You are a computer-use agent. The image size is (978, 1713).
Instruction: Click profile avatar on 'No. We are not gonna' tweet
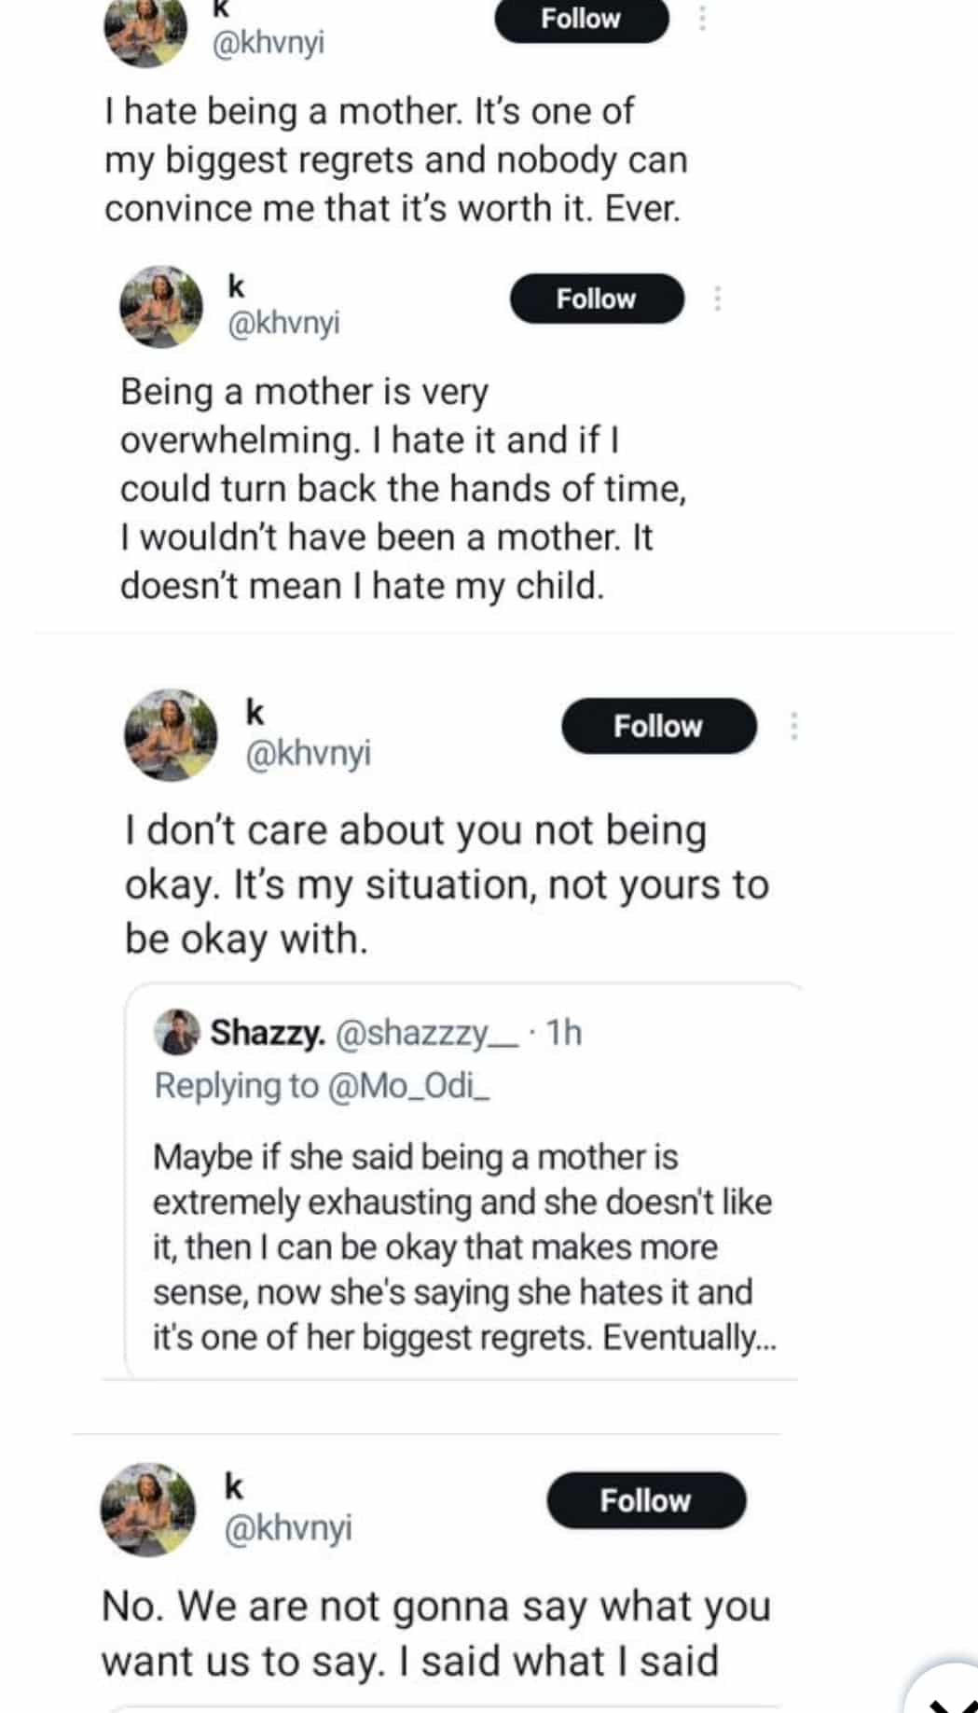[147, 1509]
